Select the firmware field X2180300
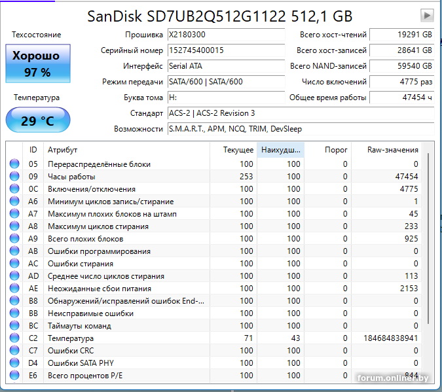Viewport: 442px width, 392px height. pyautogui.click(x=226, y=35)
